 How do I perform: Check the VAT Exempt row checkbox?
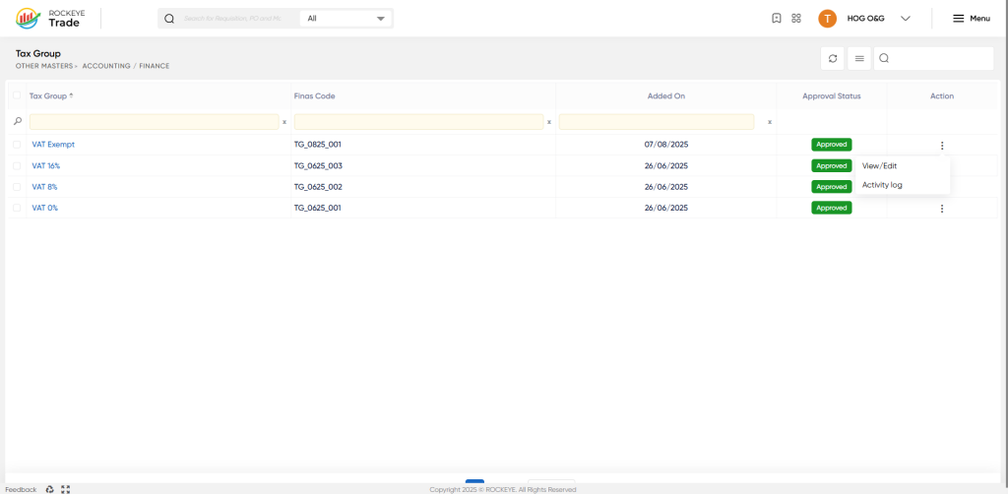coord(17,145)
